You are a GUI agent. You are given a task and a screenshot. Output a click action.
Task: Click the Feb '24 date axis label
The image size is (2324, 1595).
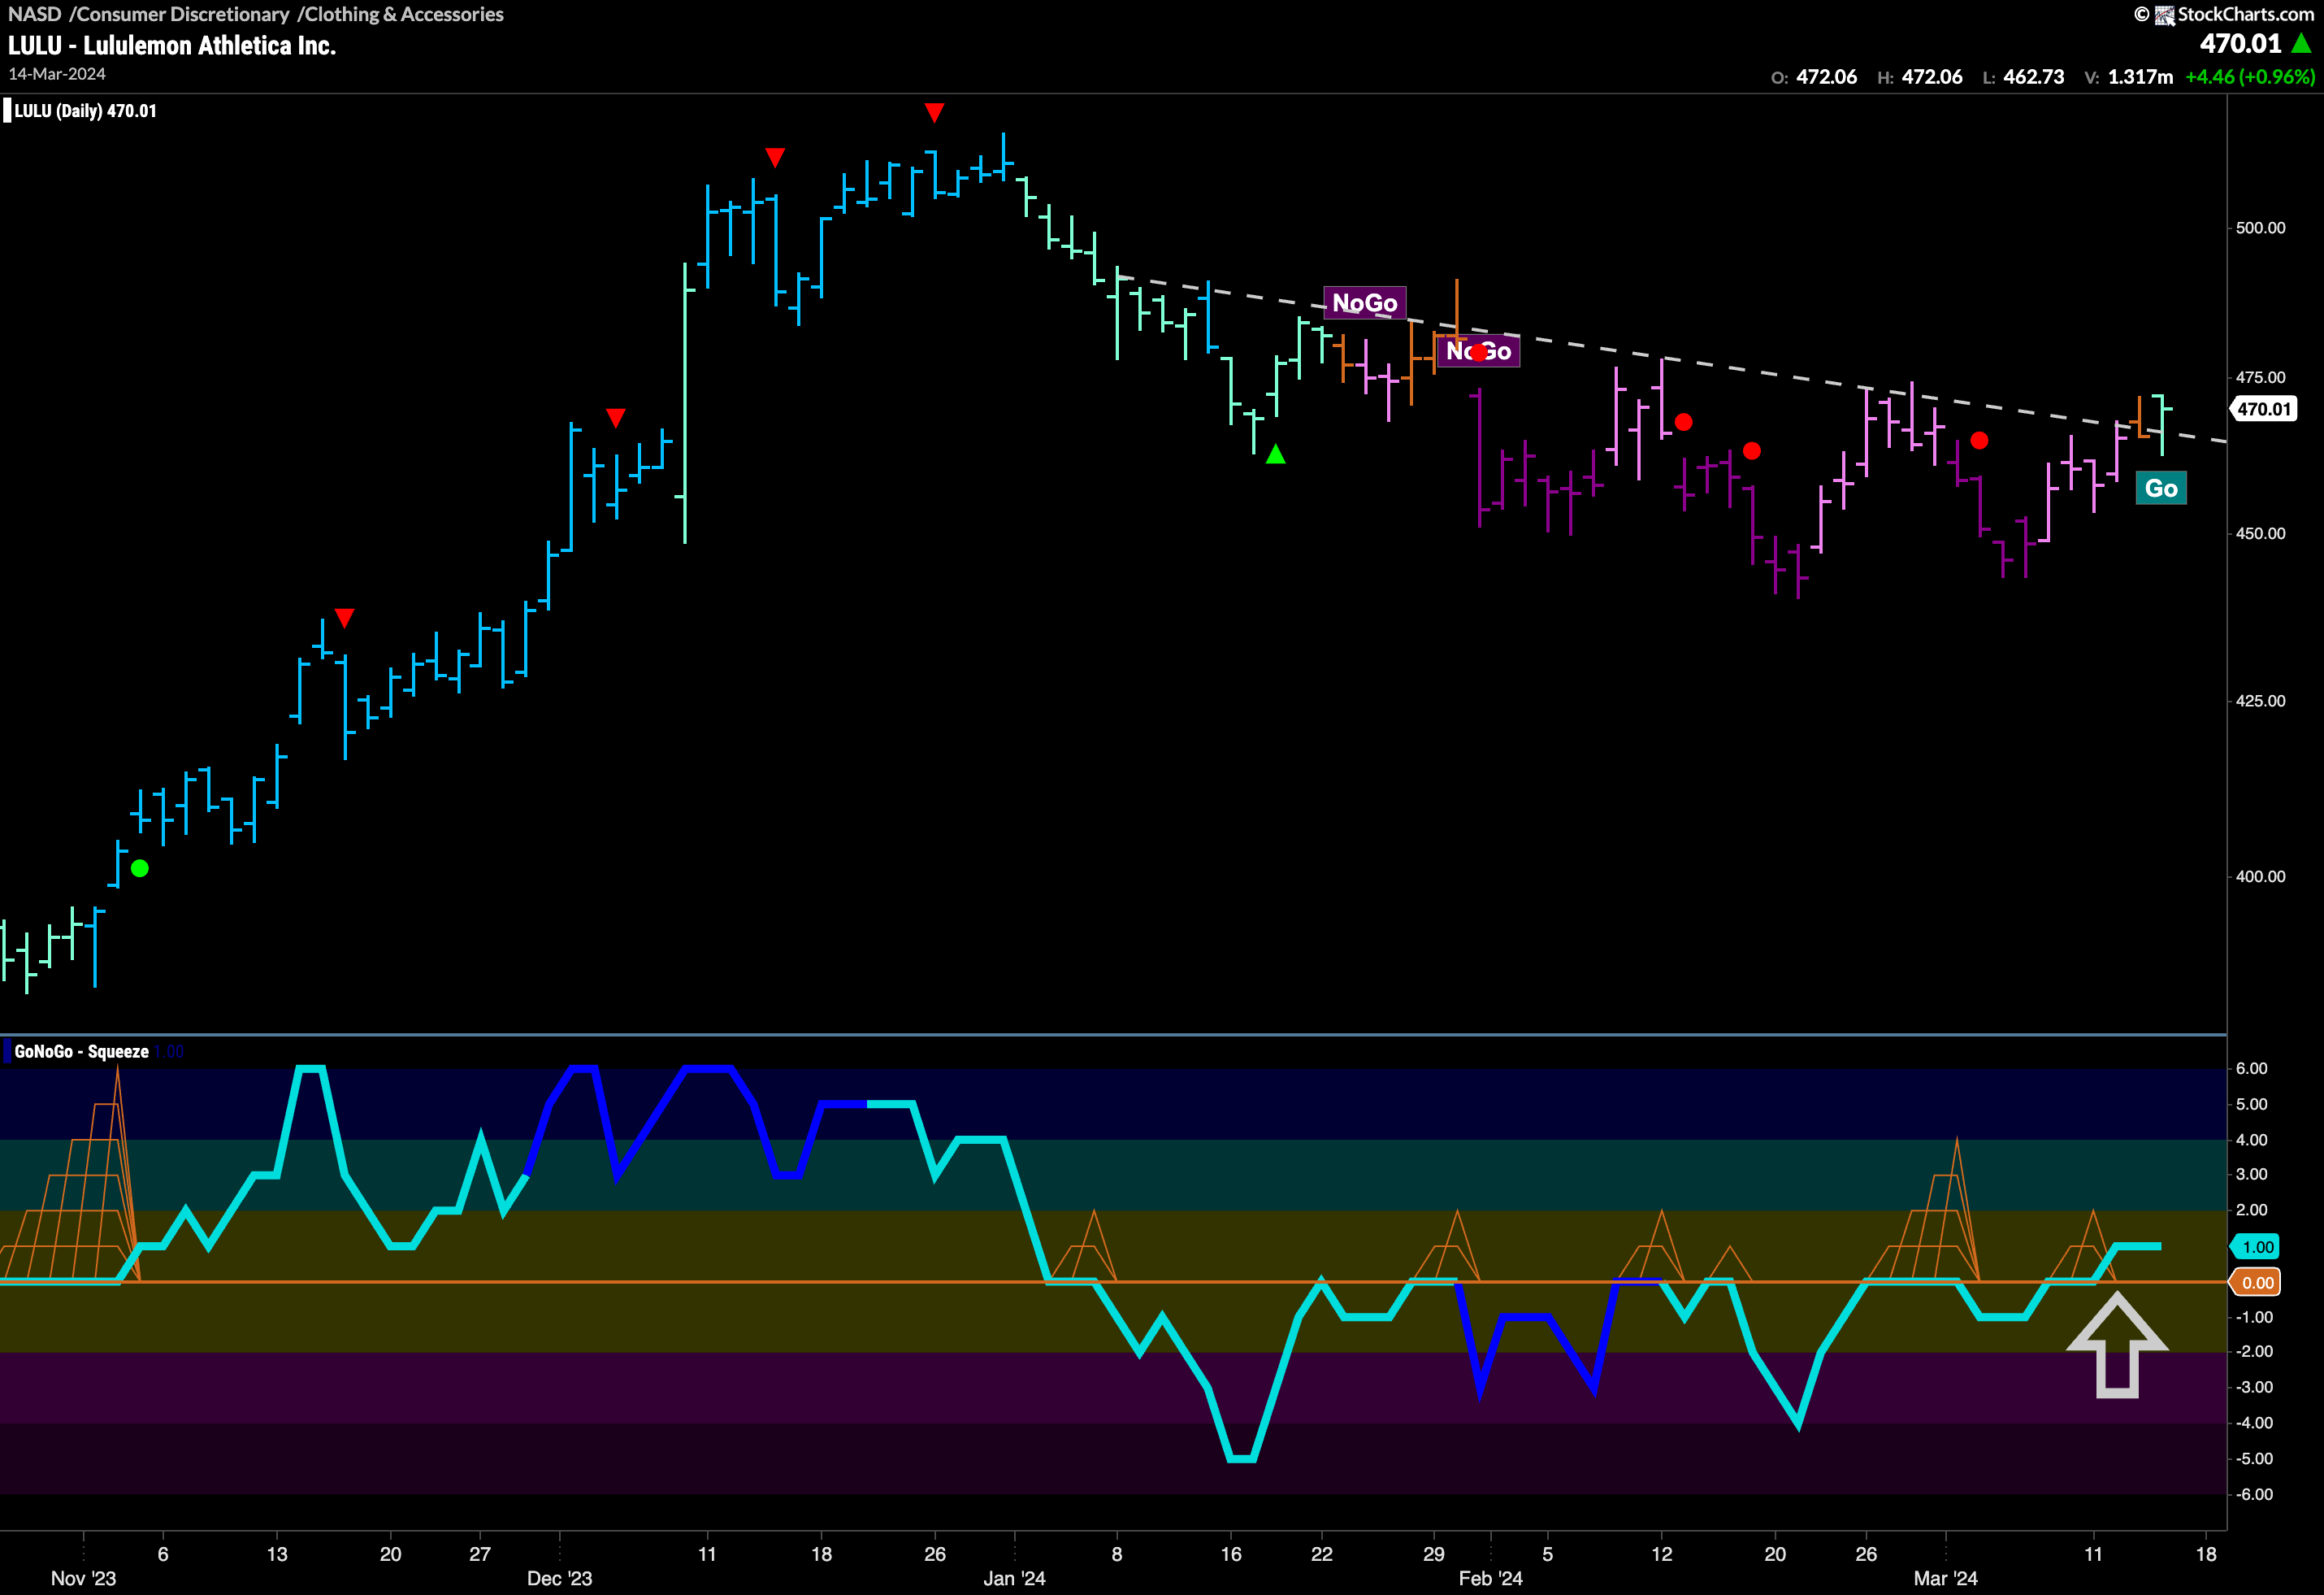(1490, 1579)
